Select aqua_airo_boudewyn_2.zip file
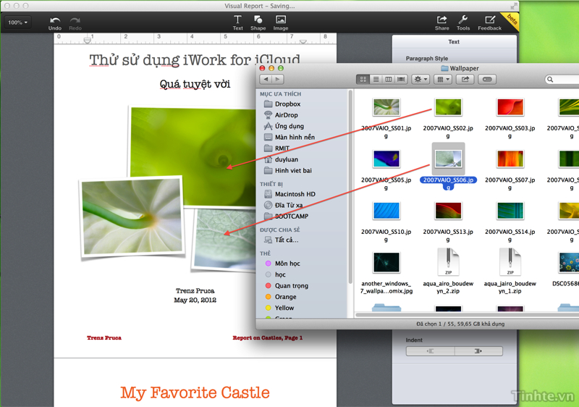The image size is (579, 407). [x=448, y=262]
